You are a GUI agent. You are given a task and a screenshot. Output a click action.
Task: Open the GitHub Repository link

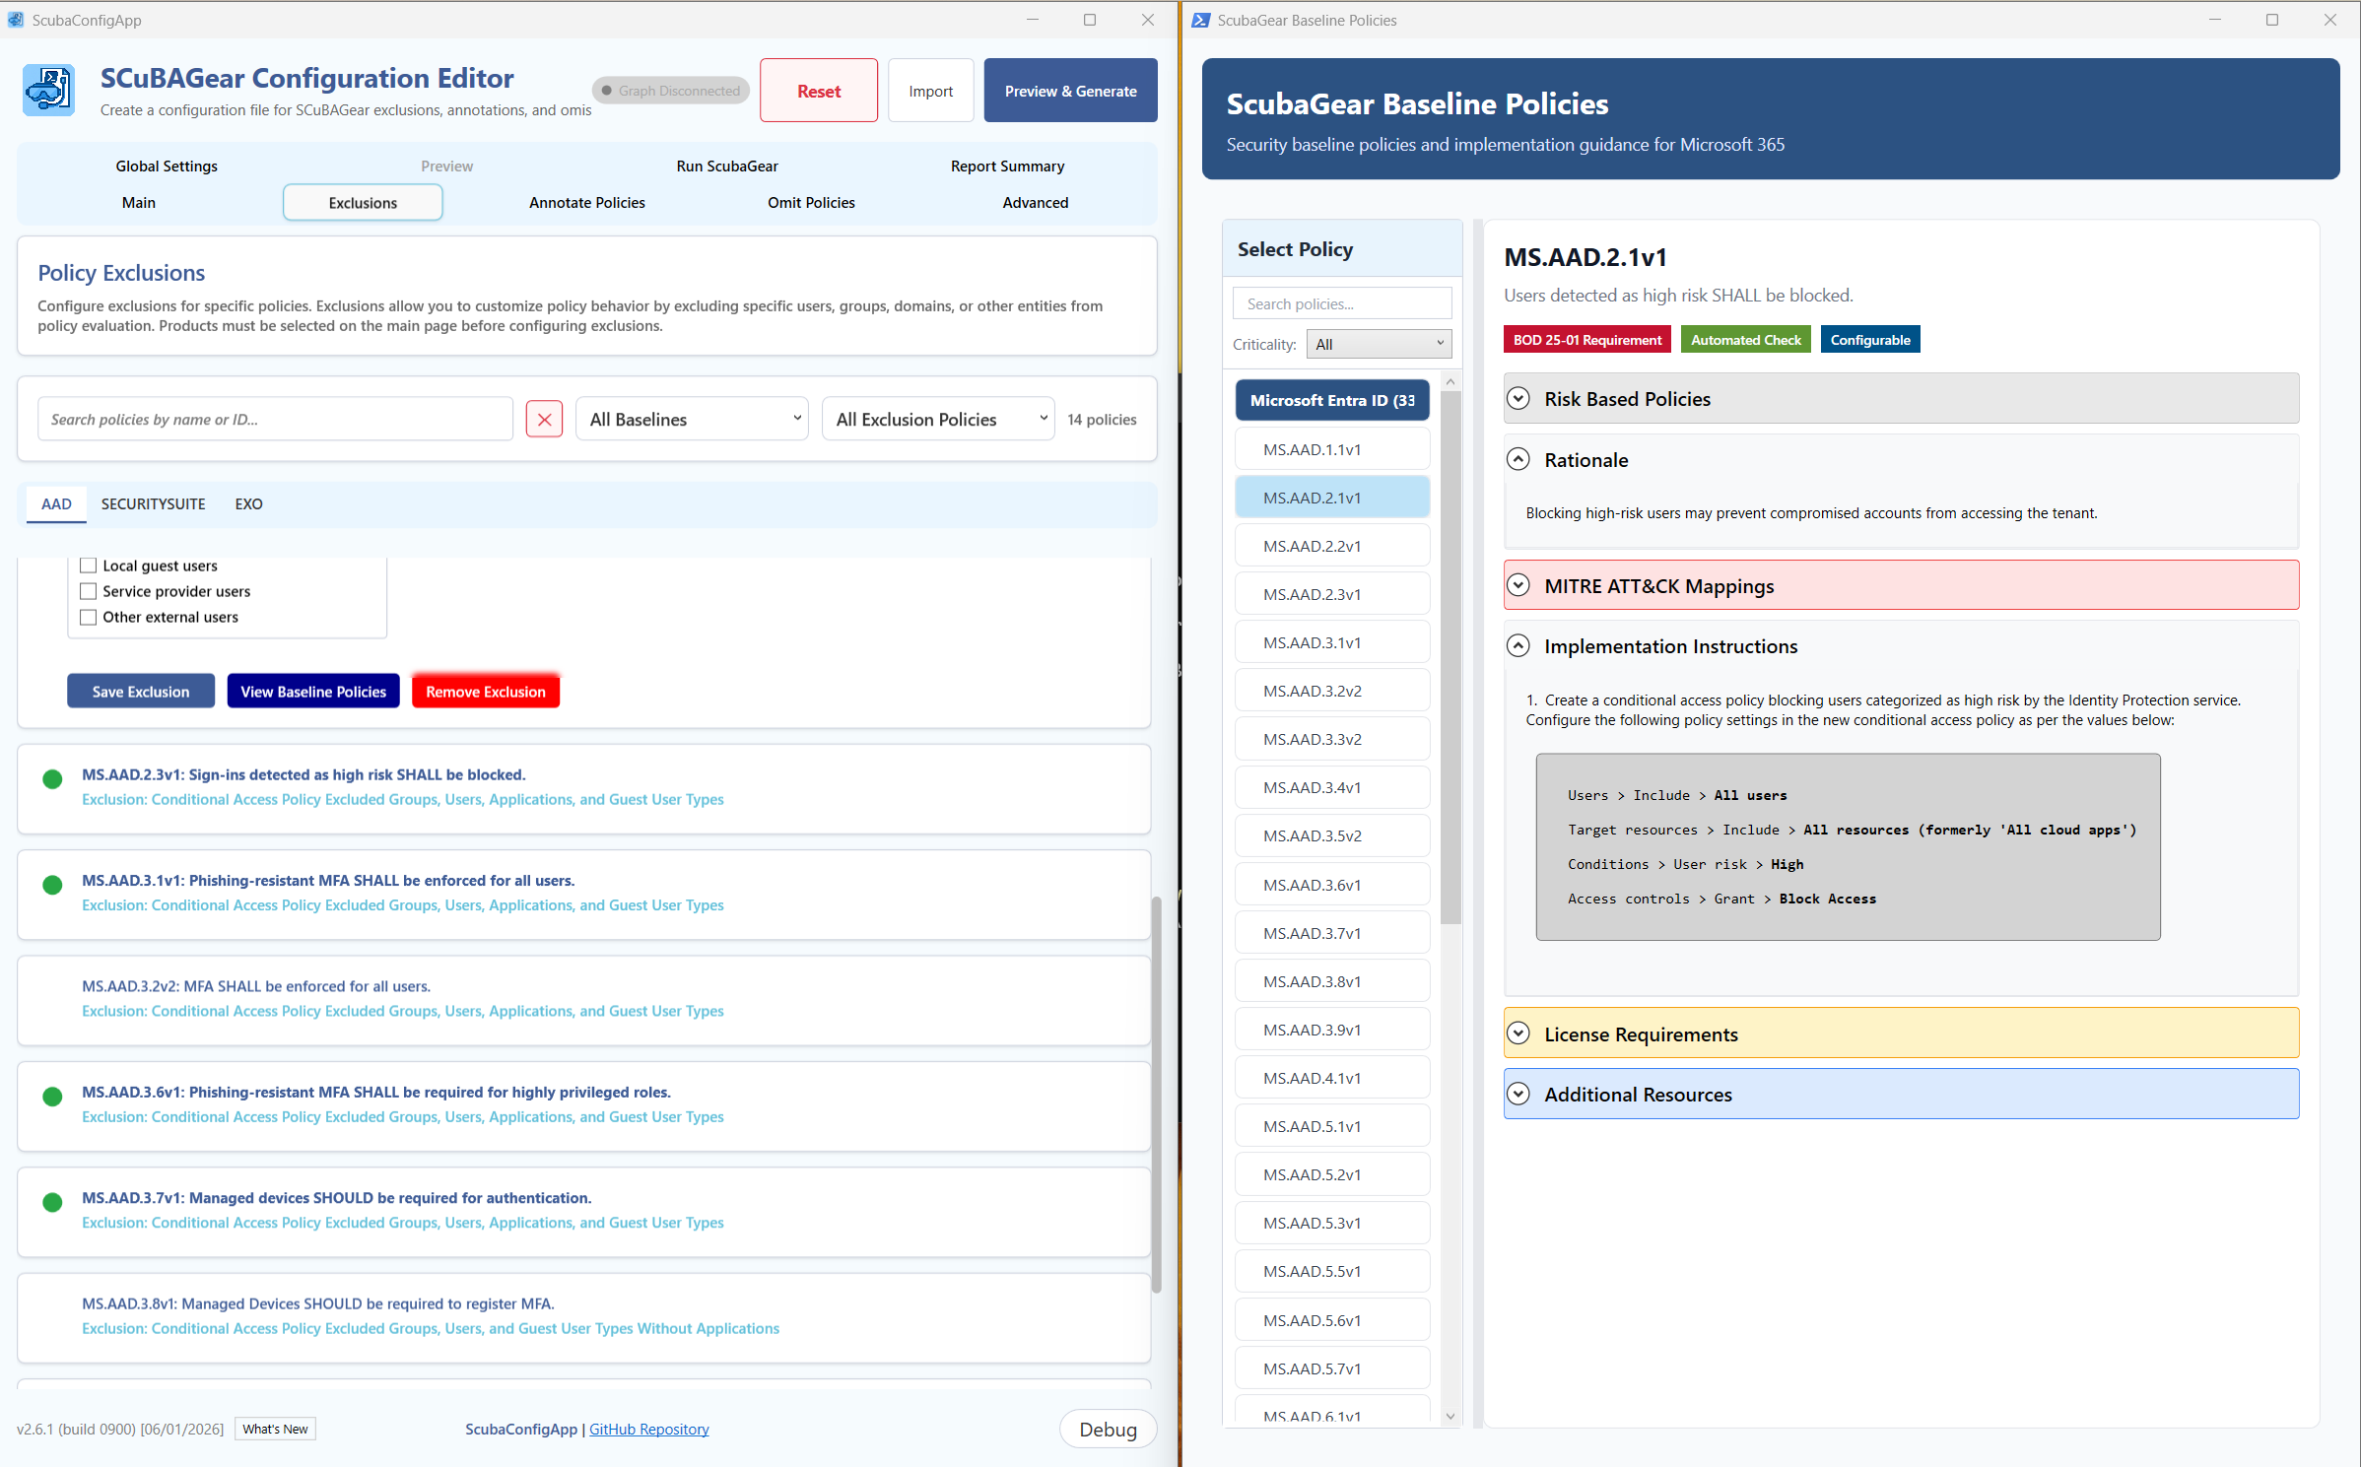point(648,1429)
